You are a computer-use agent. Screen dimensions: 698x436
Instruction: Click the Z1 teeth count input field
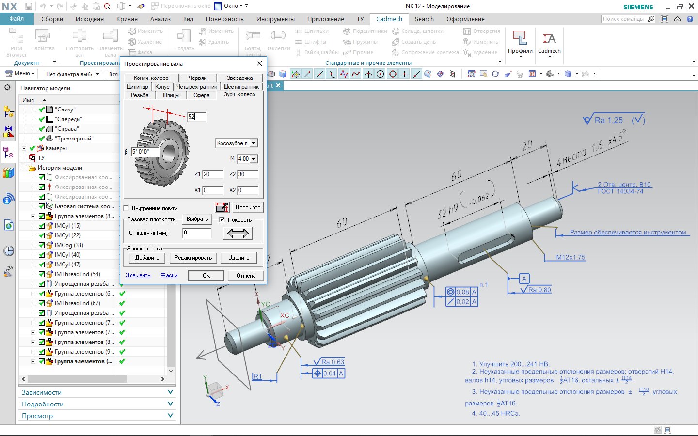[x=212, y=174]
